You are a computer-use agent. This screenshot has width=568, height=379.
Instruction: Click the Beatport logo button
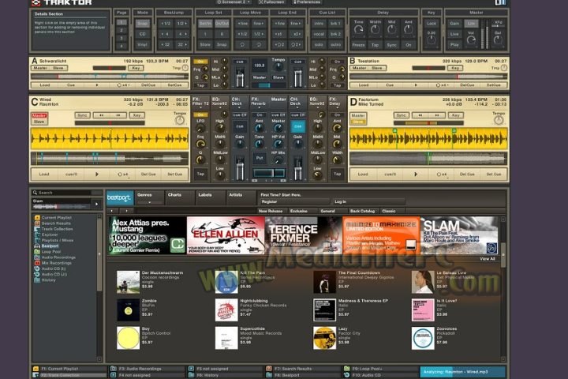click(x=120, y=198)
